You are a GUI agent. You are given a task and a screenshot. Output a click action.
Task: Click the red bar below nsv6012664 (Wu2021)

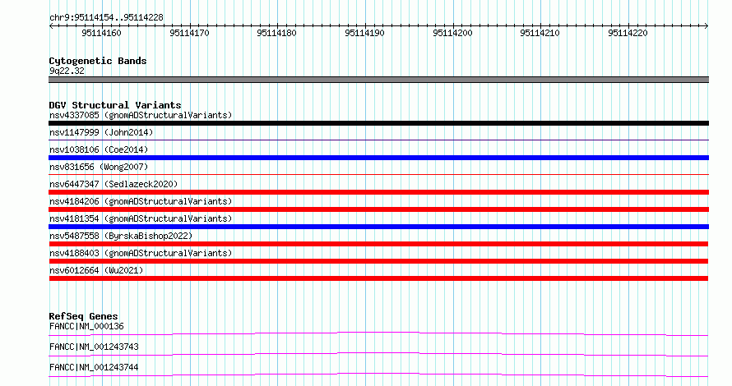(378, 278)
